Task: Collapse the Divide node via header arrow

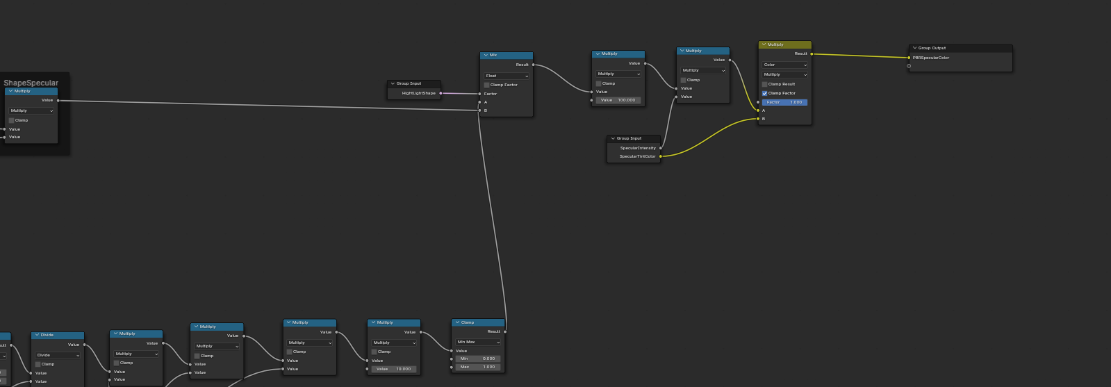Action: tap(37, 335)
